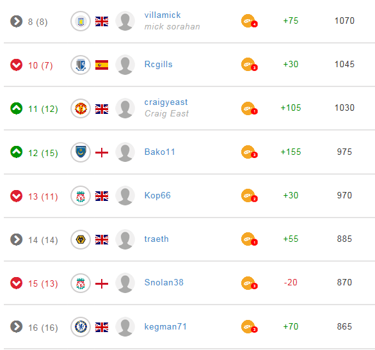Open the craigyeast profile link
This screenshot has width=375, height=350.
166,102
